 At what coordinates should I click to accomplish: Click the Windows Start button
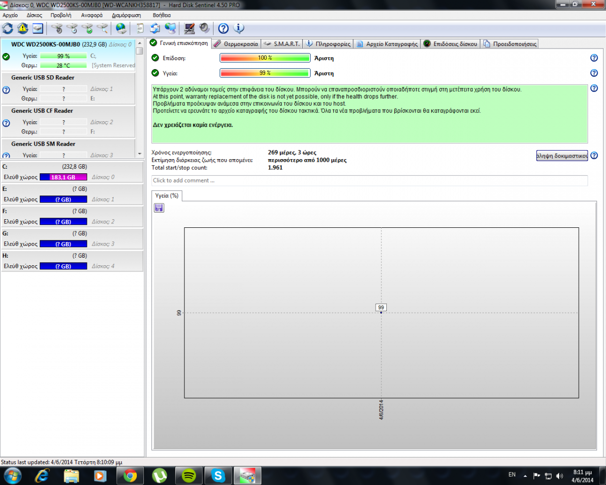pos(12,475)
